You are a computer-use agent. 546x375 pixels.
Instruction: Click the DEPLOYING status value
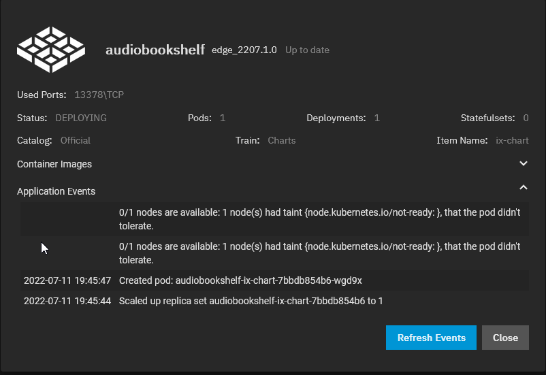point(81,118)
